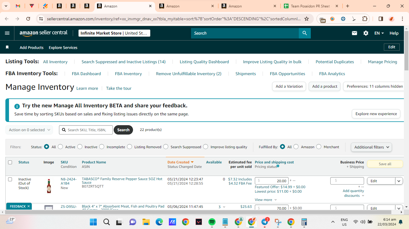Expand the Edit arrow for the TABASCO row
Viewport: 409px width, 229px height.
click(399, 181)
